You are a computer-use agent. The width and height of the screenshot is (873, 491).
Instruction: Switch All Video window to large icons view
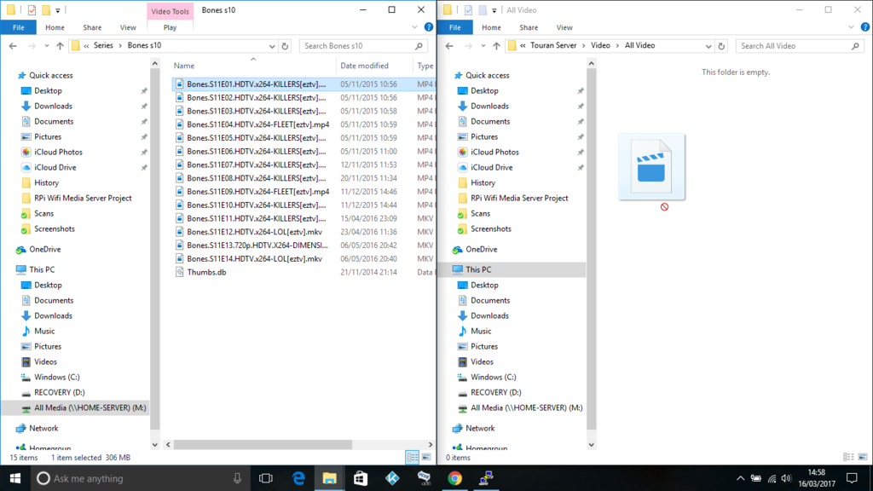tap(863, 458)
